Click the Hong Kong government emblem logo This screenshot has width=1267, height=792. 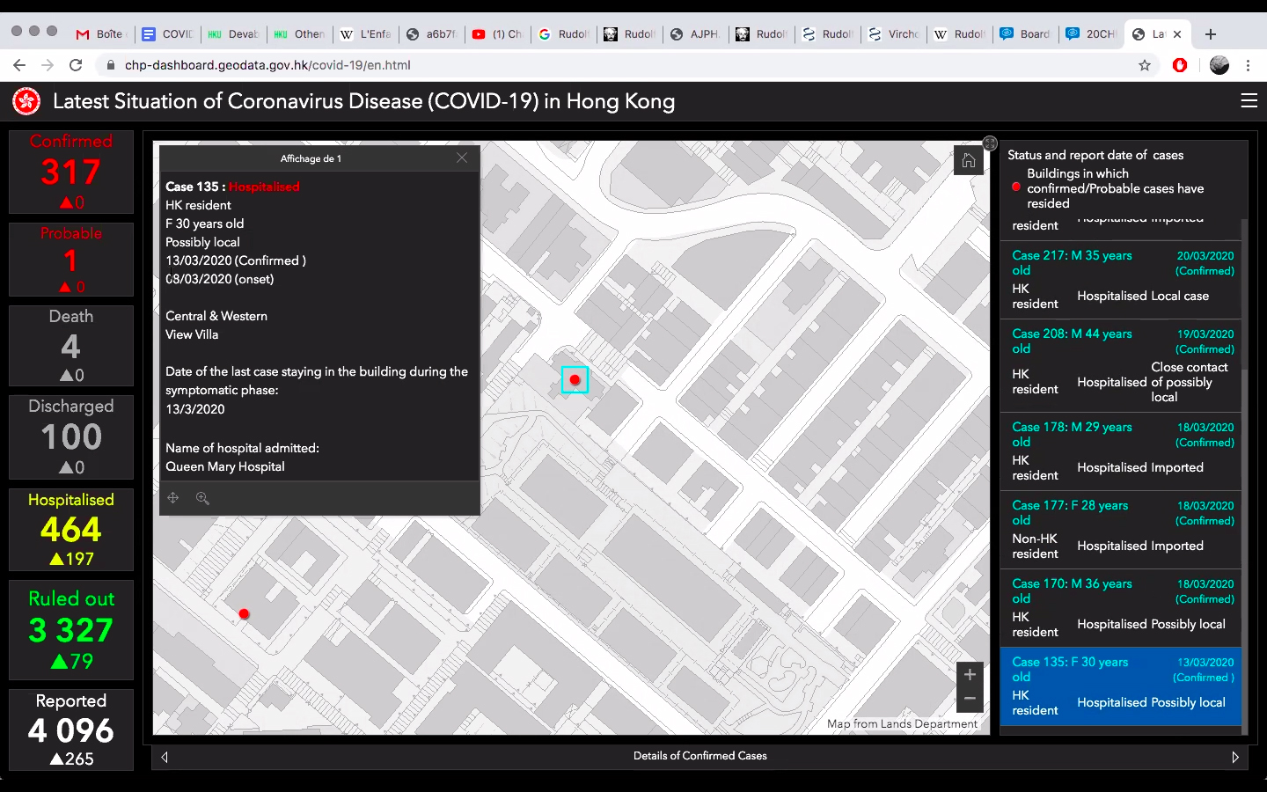pyautogui.click(x=26, y=101)
